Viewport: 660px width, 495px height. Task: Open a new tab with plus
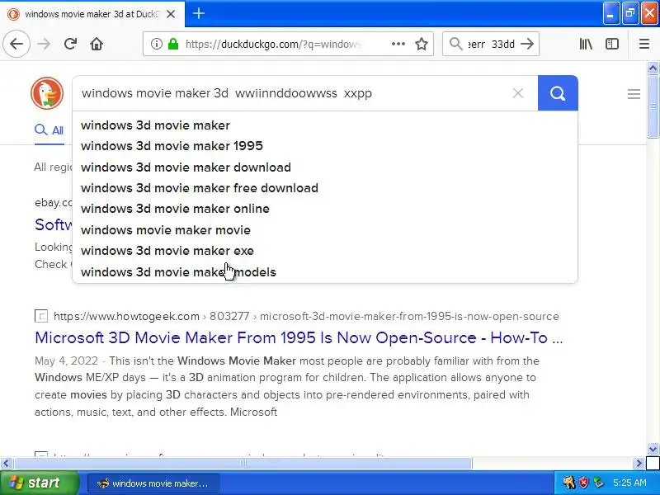pos(199,13)
